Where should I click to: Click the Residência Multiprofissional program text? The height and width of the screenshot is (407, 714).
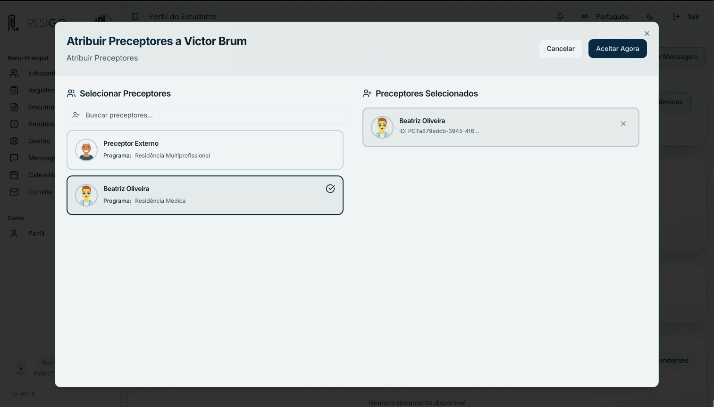click(x=172, y=156)
